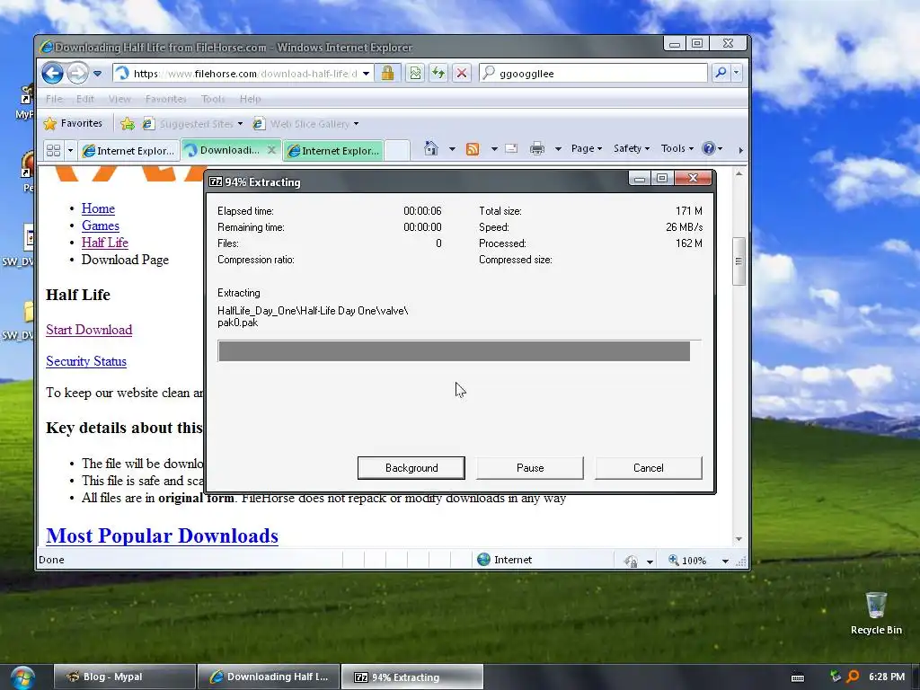920x690 pixels.
Task: Open the command bar Tools dropdown
Action: click(677, 148)
